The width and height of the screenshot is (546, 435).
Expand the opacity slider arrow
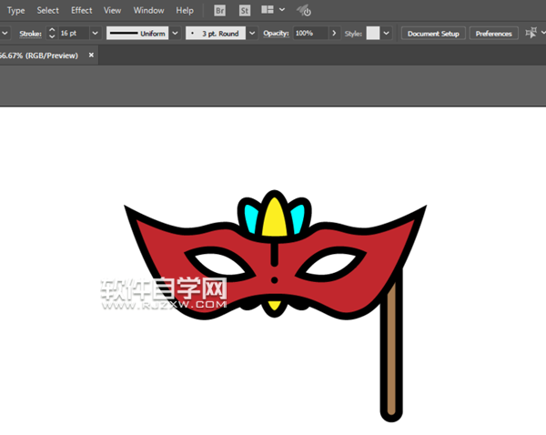pos(334,33)
